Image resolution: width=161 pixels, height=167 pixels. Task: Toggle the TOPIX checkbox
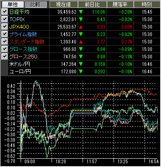point(5,19)
